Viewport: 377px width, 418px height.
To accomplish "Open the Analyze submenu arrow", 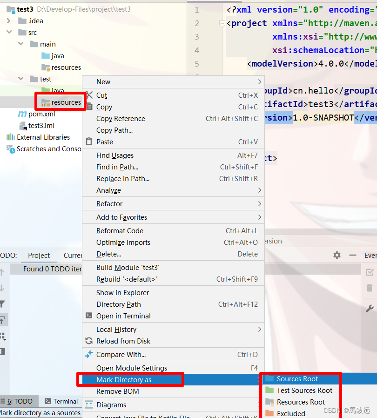I will pyautogui.click(x=259, y=190).
